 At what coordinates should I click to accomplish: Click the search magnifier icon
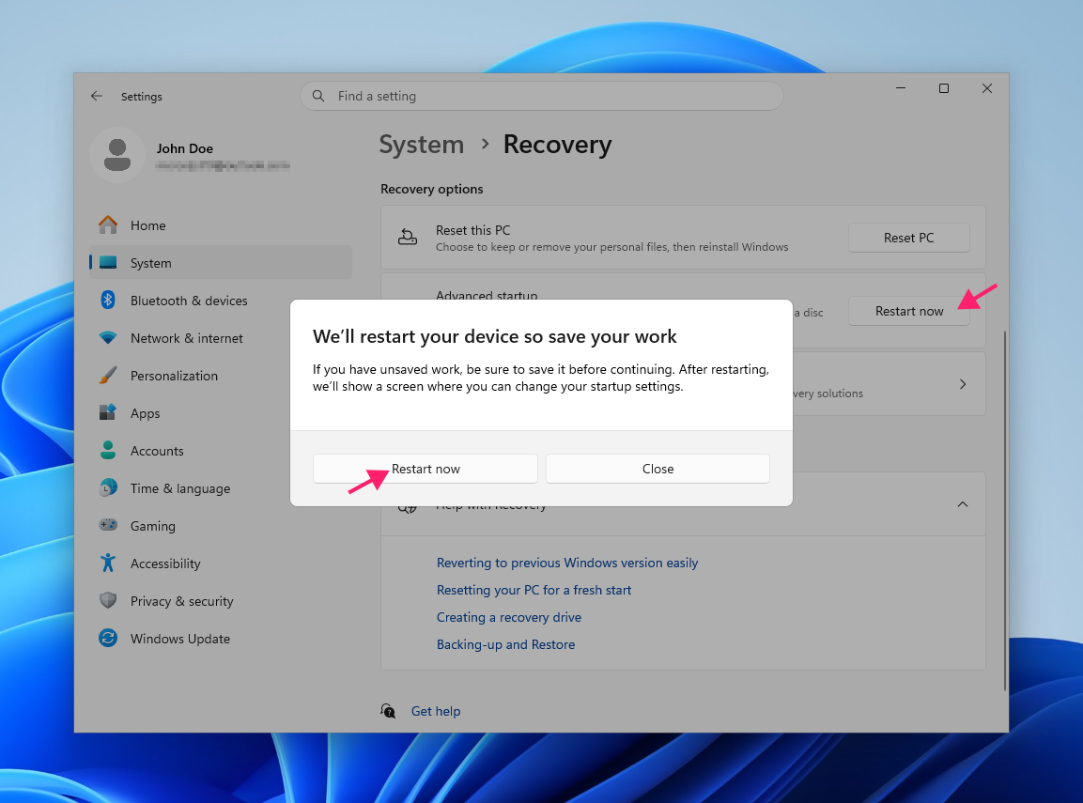318,96
